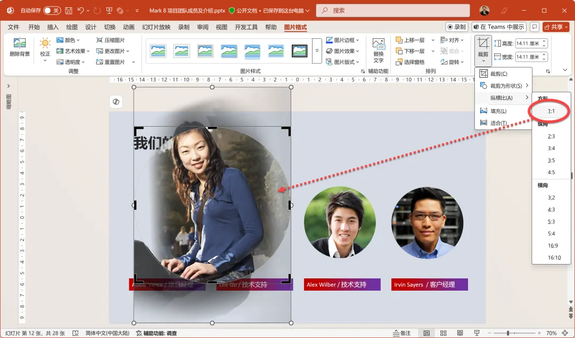
Task: Open Crop to Shape (裁剪为形状) submenu
Action: [503, 86]
